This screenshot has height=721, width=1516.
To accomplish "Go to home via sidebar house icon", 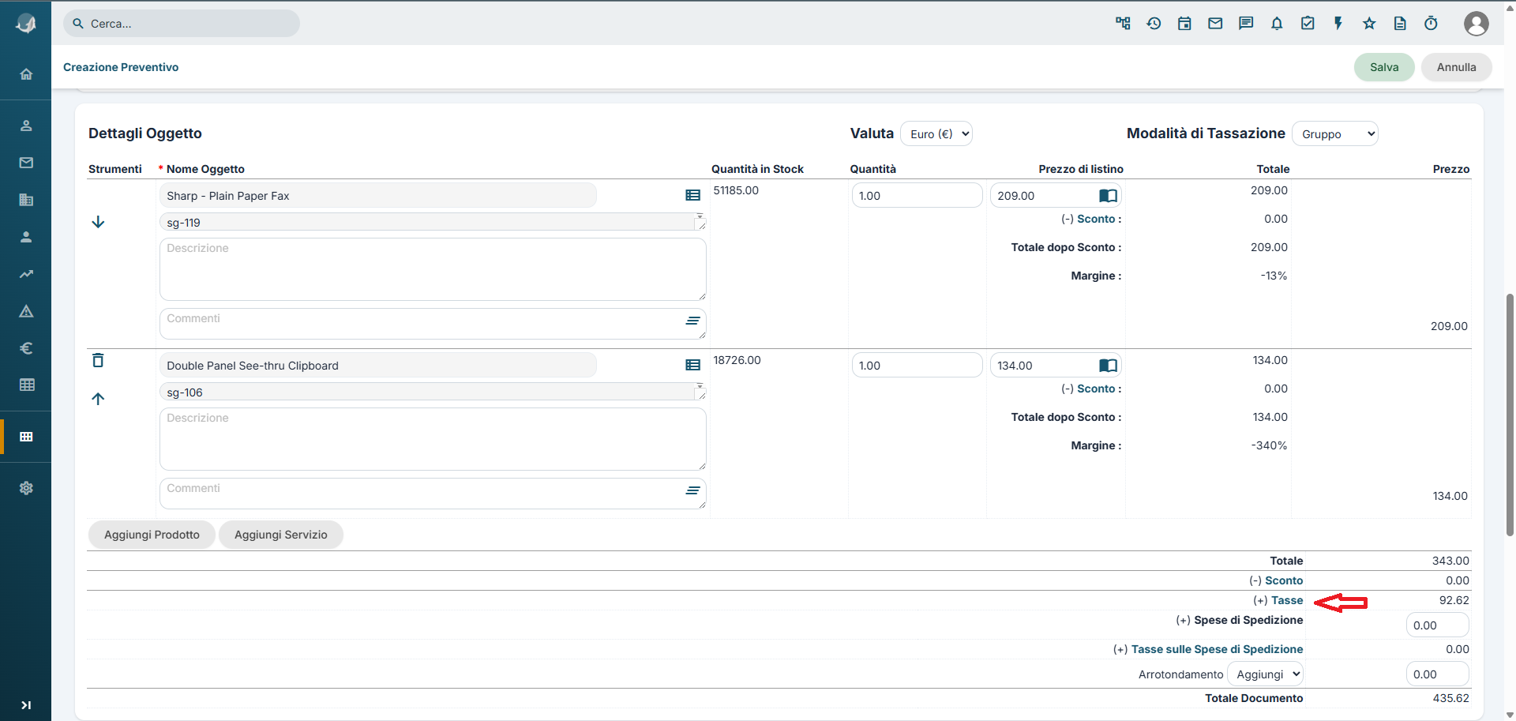I will point(26,74).
